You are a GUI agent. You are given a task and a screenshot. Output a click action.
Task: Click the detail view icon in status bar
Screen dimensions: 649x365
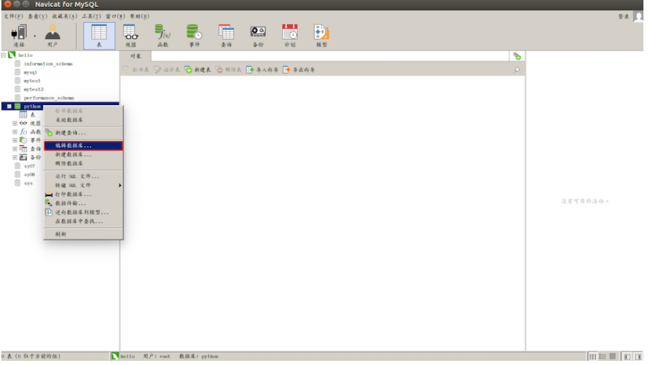(x=602, y=357)
